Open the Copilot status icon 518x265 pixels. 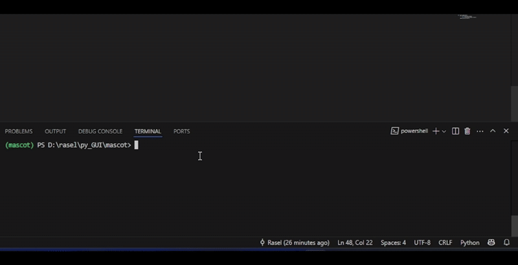pos(491,243)
